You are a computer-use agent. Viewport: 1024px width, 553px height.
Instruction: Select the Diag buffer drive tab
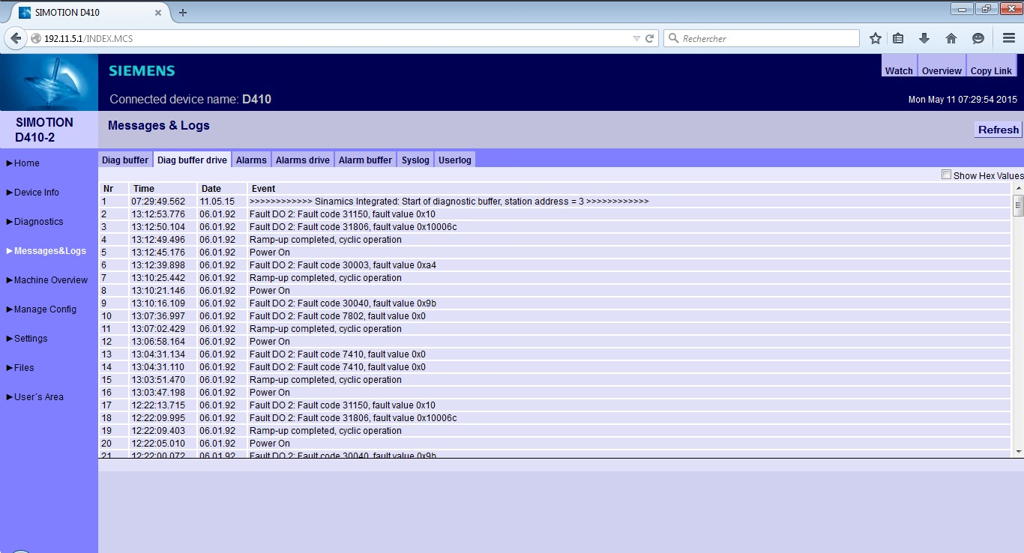192,160
